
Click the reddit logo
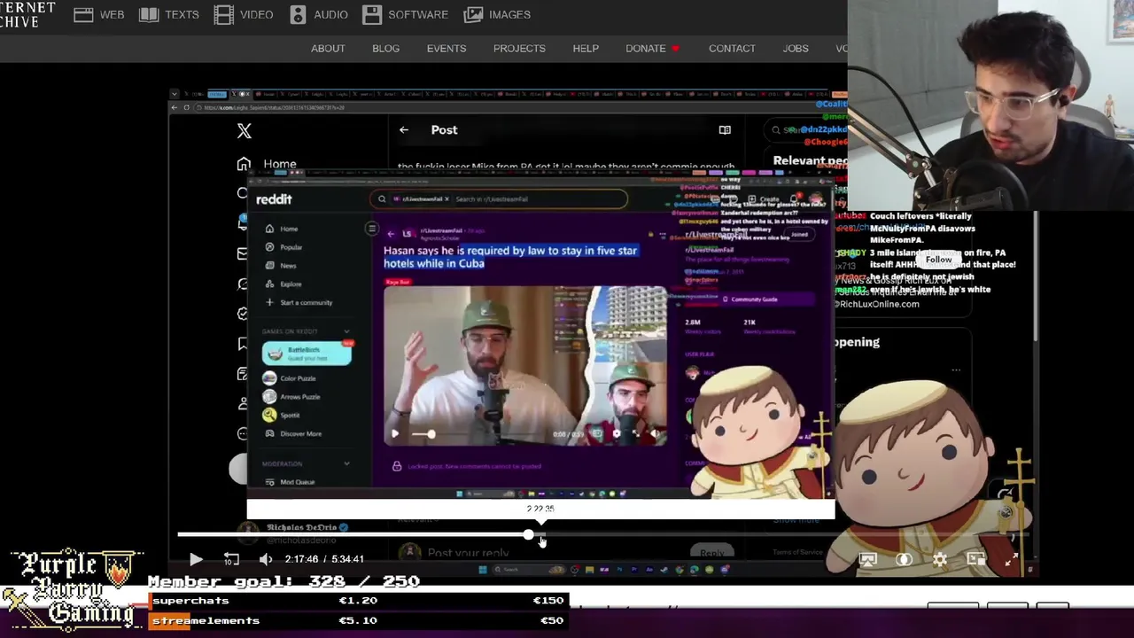(x=274, y=199)
